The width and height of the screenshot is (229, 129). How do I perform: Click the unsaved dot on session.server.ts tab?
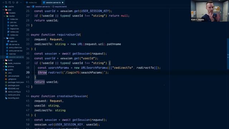[x=63, y=3]
